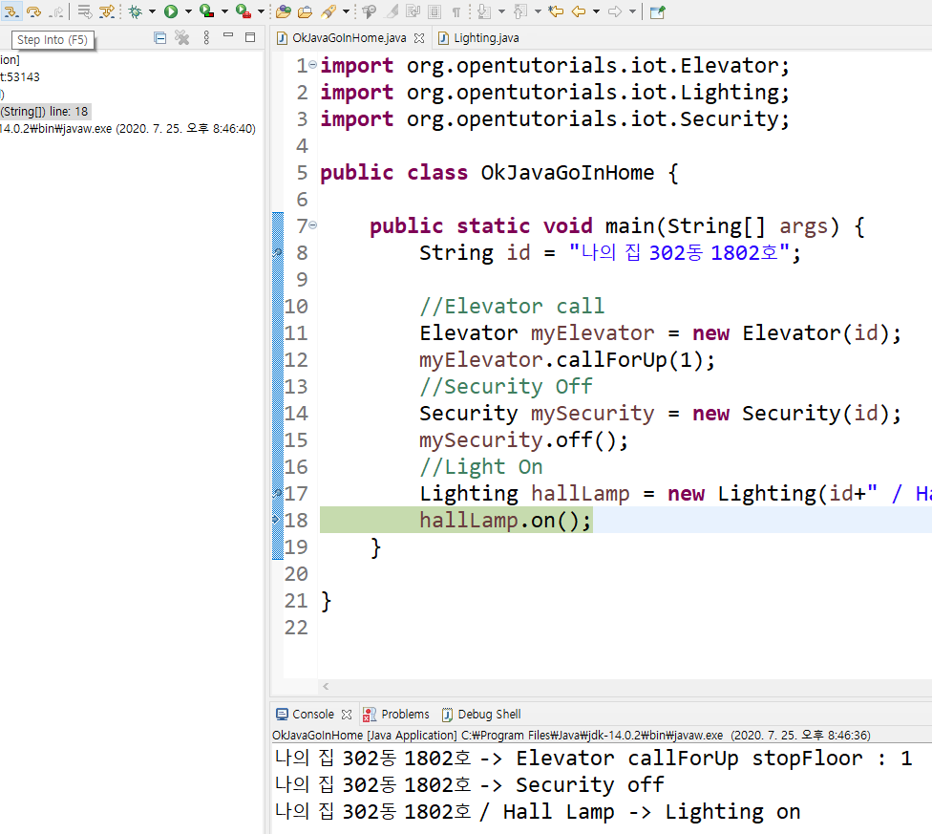Click the 'public class OkJavaGoInHome' declaration line
Image resolution: width=932 pixels, height=834 pixels.
point(499,172)
